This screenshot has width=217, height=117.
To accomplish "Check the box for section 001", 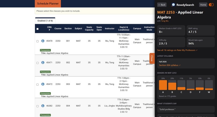I will [37, 41].
